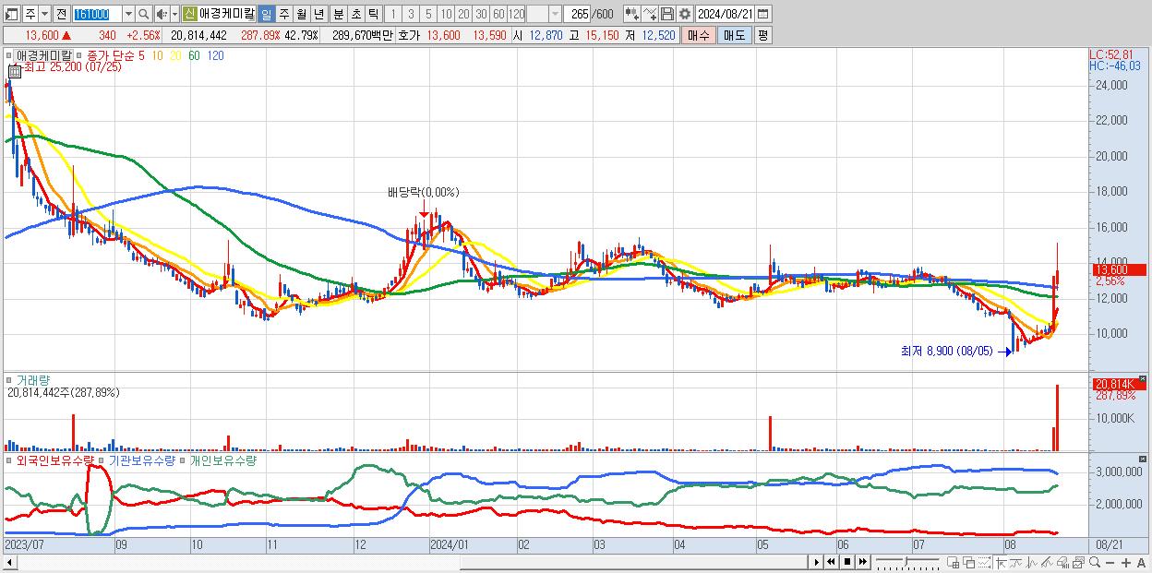The image size is (1152, 573).
Task: Click the dotted line chart icon
Action: point(984,562)
